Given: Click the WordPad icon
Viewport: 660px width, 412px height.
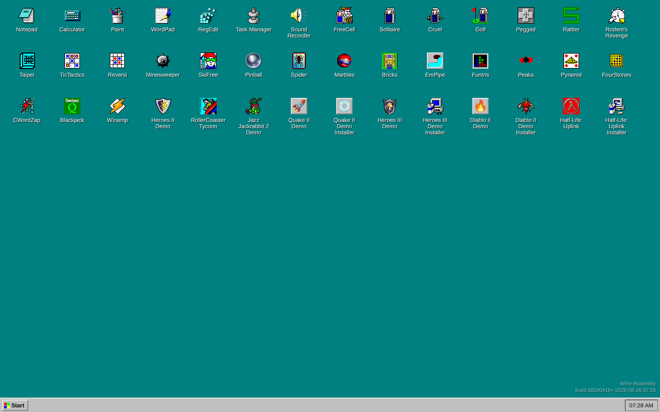Looking at the screenshot, I should point(163,15).
